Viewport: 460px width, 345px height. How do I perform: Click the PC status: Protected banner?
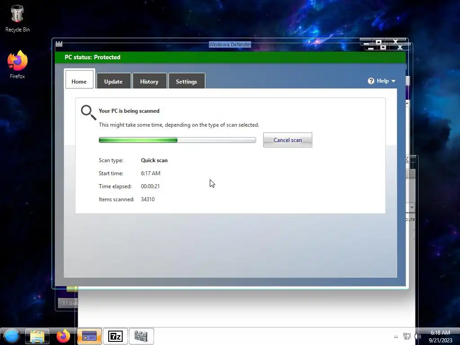pyautogui.click(x=230, y=57)
